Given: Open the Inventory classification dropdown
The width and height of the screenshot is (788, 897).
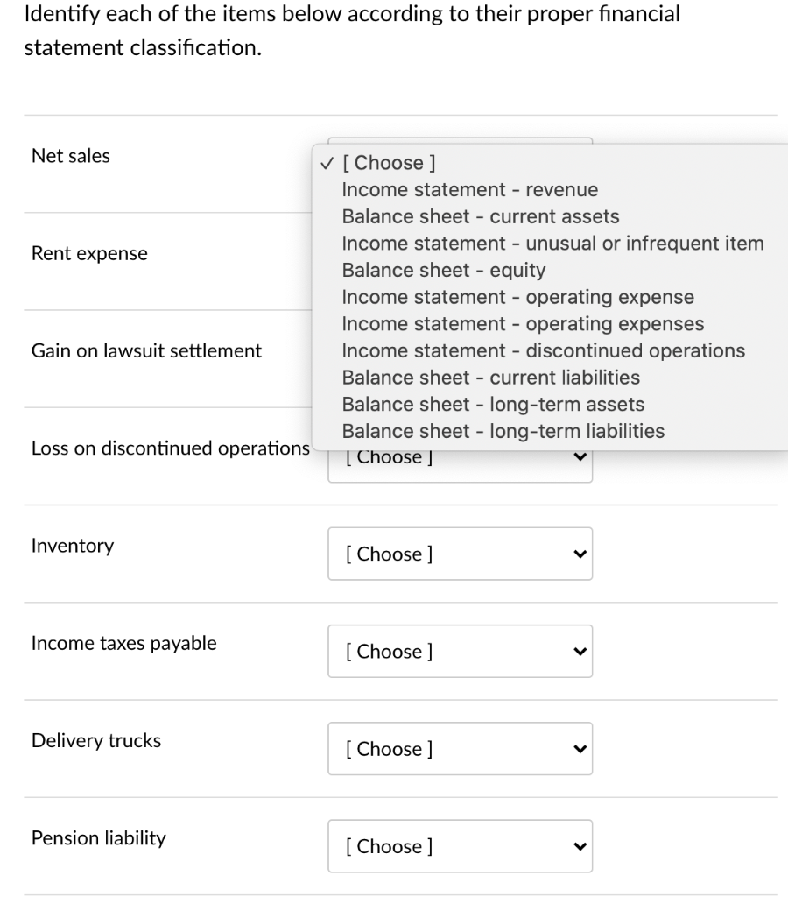Looking at the screenshot, I should [x=460, y=554].
